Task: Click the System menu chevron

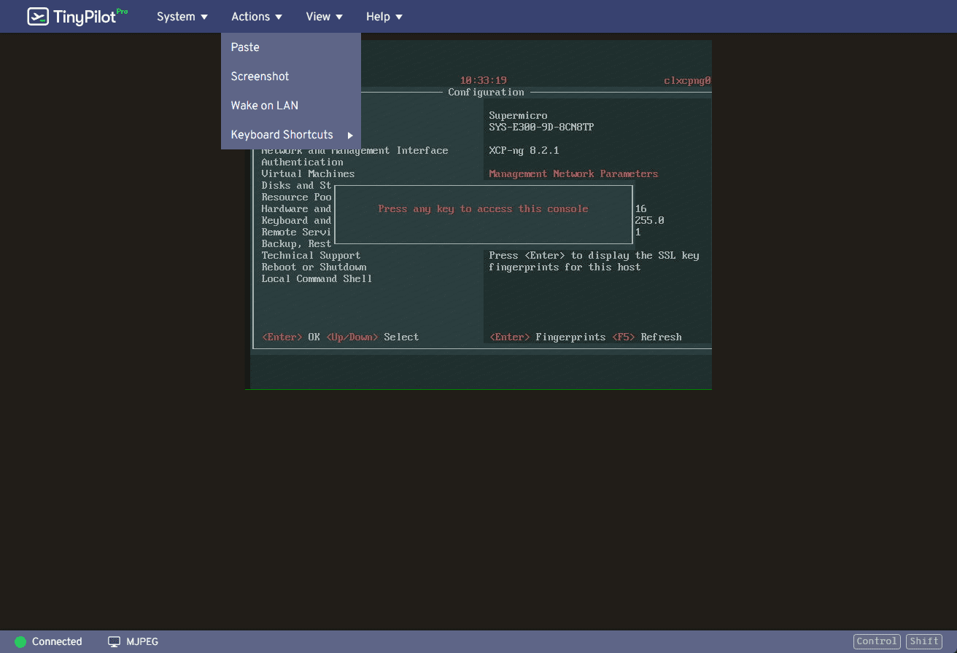Action: [x=205, y=16]
